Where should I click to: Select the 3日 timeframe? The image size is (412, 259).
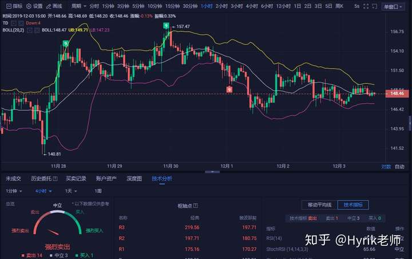coord(318,6)
